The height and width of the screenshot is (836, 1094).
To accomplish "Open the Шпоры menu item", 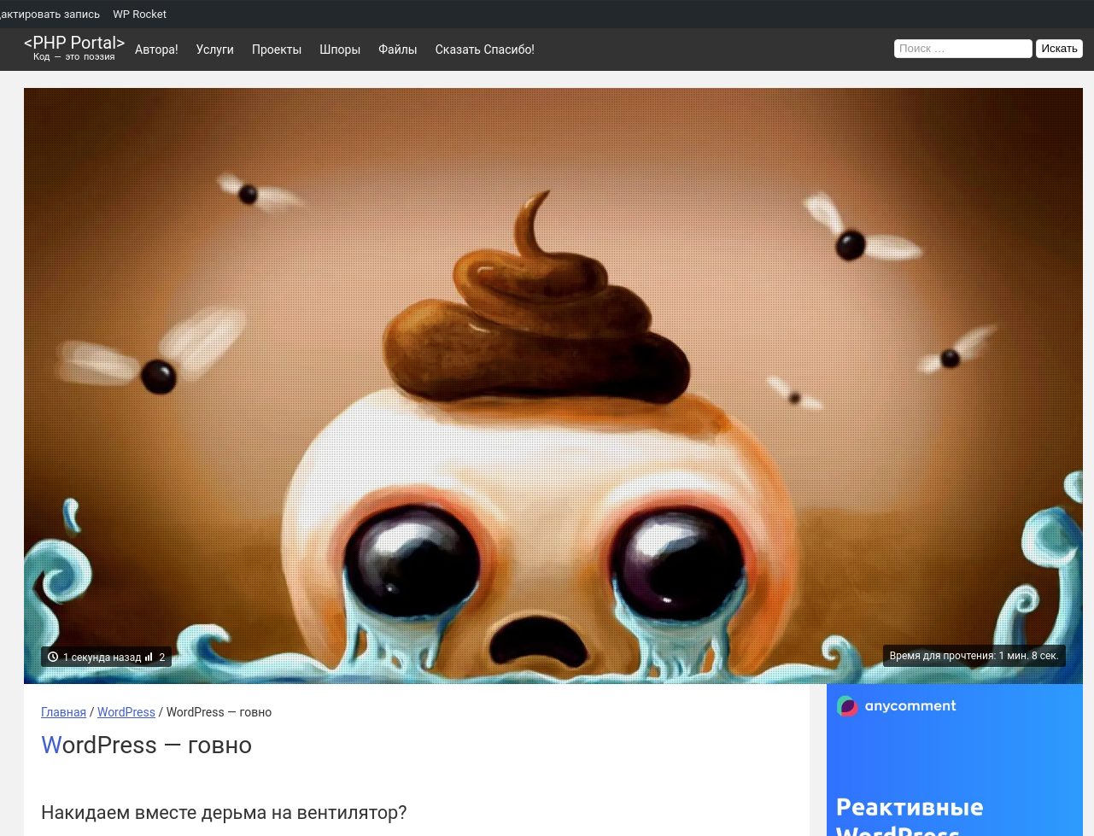I will click(340, 50).
